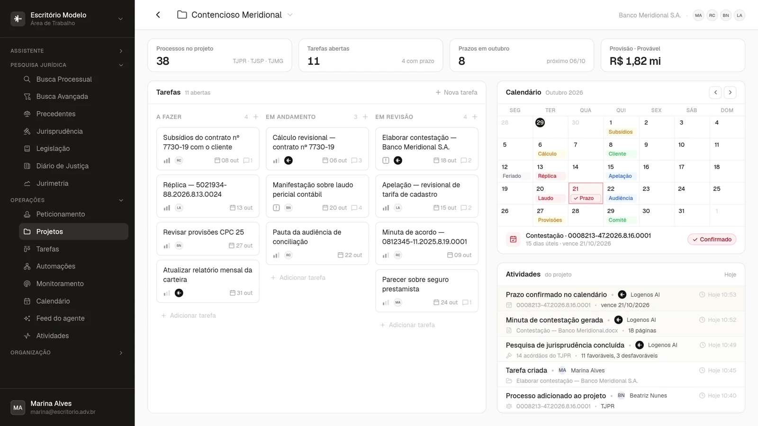Click the Confirmado status badge
758x426 pixels.
(712, 240)
